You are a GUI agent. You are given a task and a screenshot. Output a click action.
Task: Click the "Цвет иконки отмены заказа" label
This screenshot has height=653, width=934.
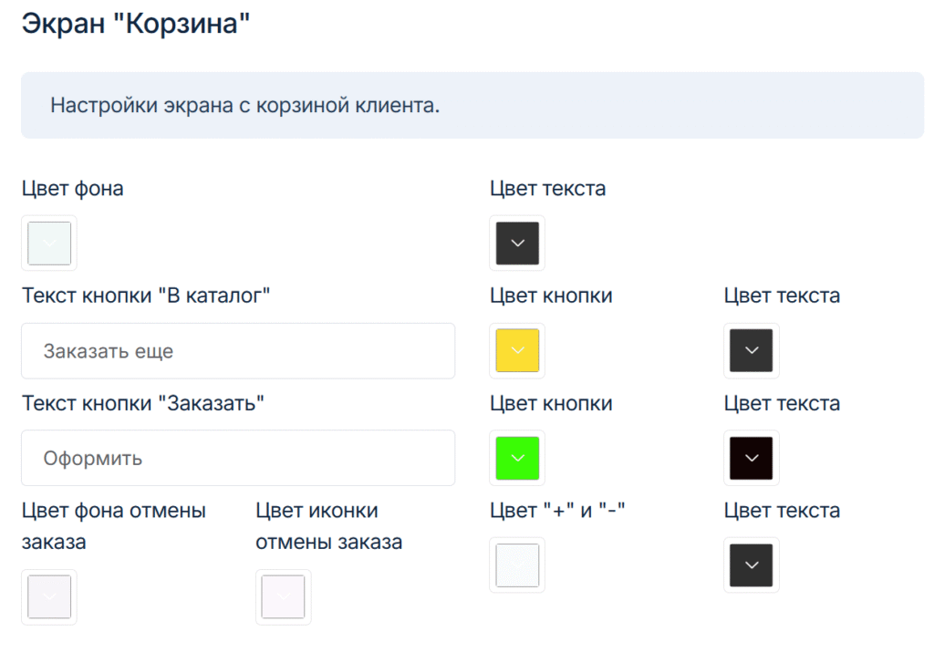[328, 526]
